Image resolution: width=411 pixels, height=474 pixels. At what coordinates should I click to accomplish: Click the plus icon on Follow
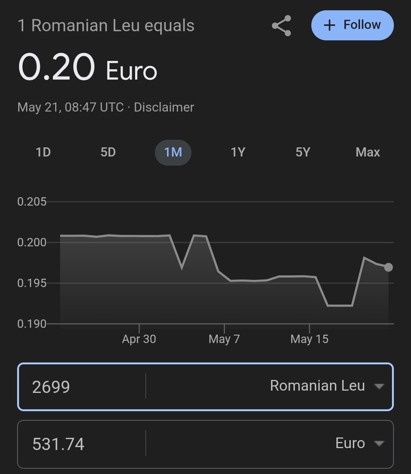coord(329,26)
